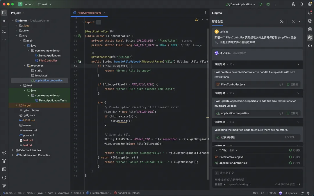Open the 最新 sort dropdown in workspace
The height and width of the screenshot is (196, 314).
(233, 150)
